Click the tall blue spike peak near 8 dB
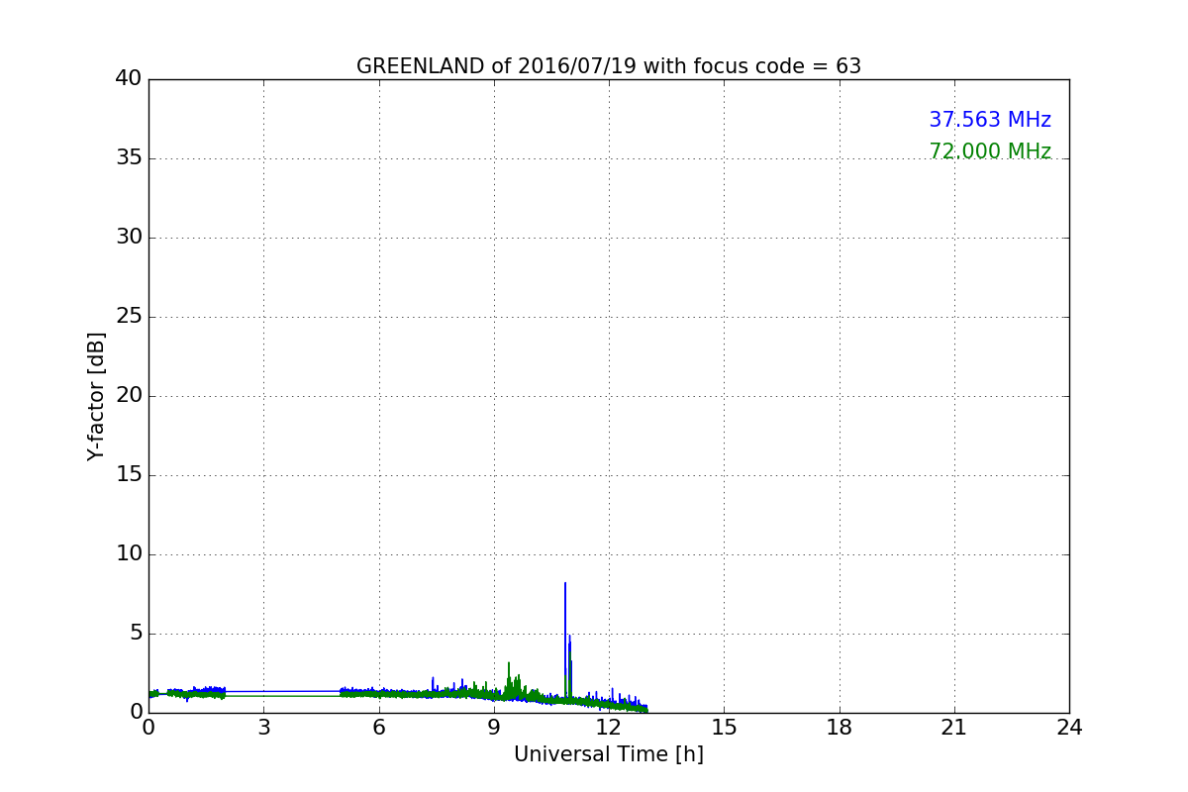Image resolution: width=1188 pixels, height=792 pixels. 565,583
